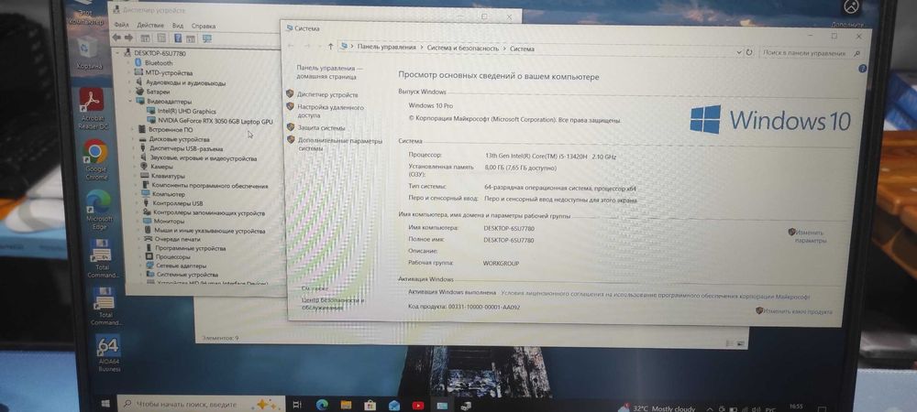Image resolution: width=917 pixels, height=412 pixels.
Task: Click the Forward arrow in Device Manager toolbar
Action: pyautogui.click(x=128, y=38)
